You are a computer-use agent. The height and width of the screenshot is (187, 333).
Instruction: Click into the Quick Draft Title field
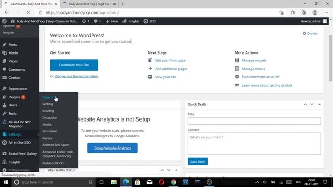[254, 121]
